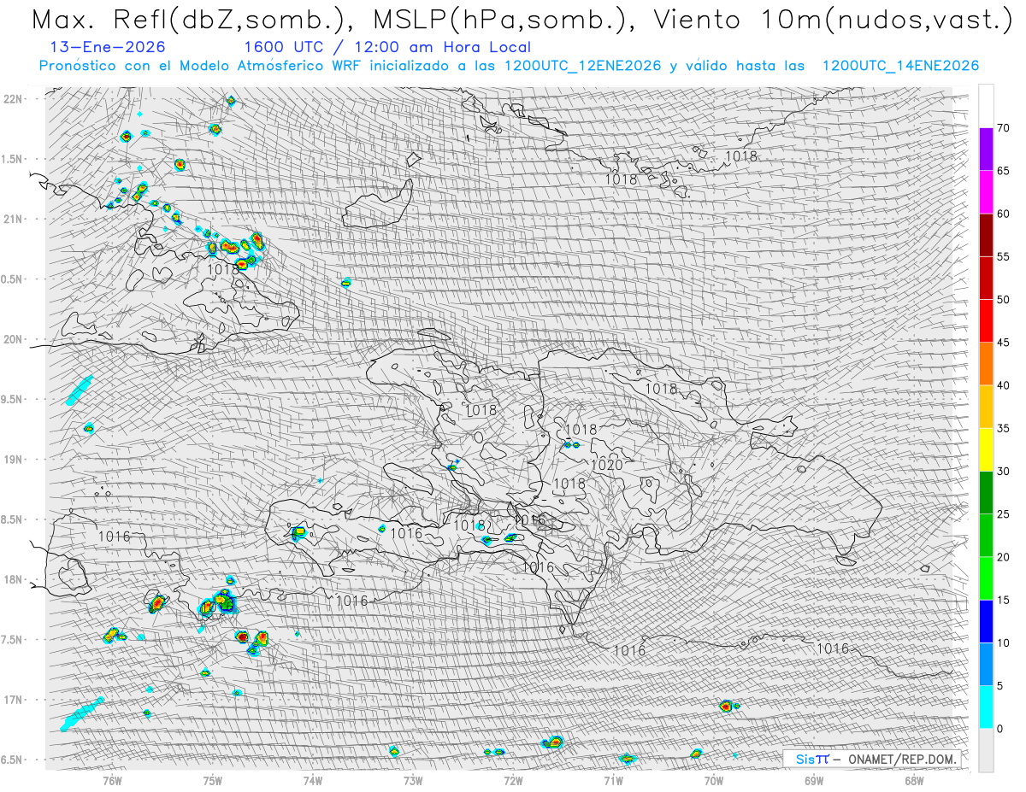This screenshot has width=1026, height=792.
Task: Click the 20N latitude axis label
Action: (x=13, y=339)
